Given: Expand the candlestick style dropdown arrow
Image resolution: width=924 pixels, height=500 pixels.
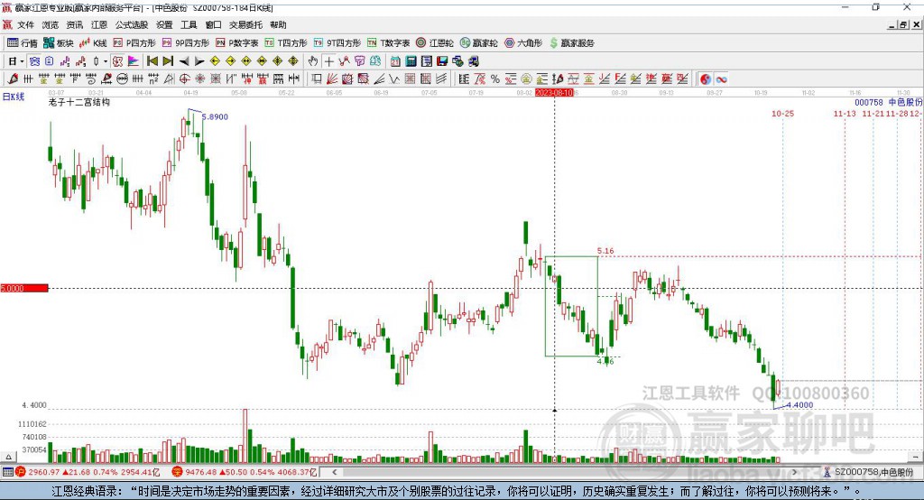Looking at the screenshot, I should pos(106,61).
